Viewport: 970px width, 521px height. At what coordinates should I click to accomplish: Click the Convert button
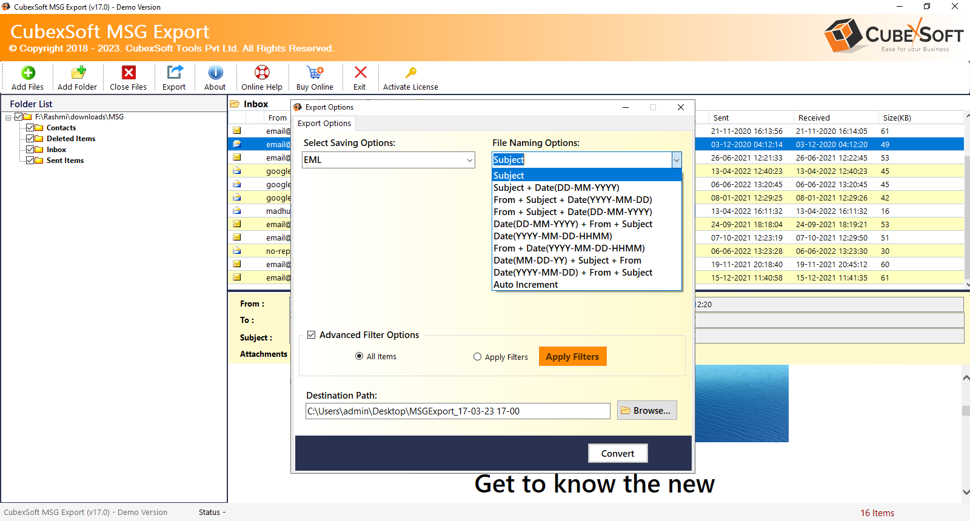[x=618, y=453]
